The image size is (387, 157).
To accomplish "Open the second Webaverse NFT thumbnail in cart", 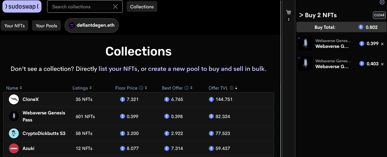I will [x=305, y=63].
